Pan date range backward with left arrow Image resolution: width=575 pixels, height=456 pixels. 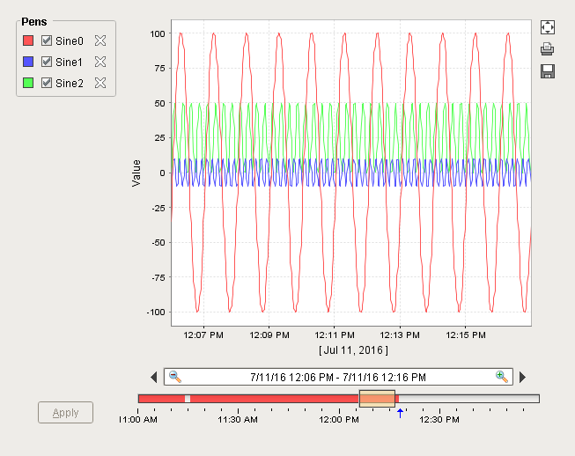coord(154,378)
